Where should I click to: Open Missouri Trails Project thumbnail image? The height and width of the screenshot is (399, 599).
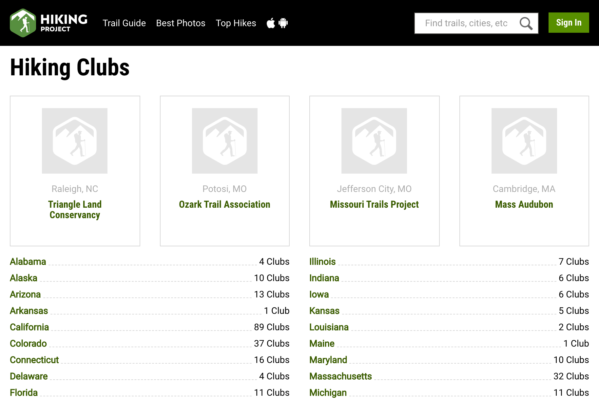click(374, 141)
